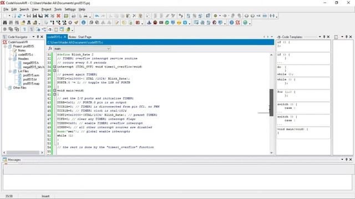355x199 pixels.
Task: Switch to the Start Page tab
Action: (85, 37)
